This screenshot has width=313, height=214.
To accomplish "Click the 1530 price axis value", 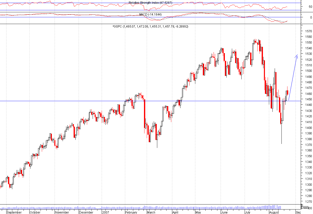I will pos(308,54).
